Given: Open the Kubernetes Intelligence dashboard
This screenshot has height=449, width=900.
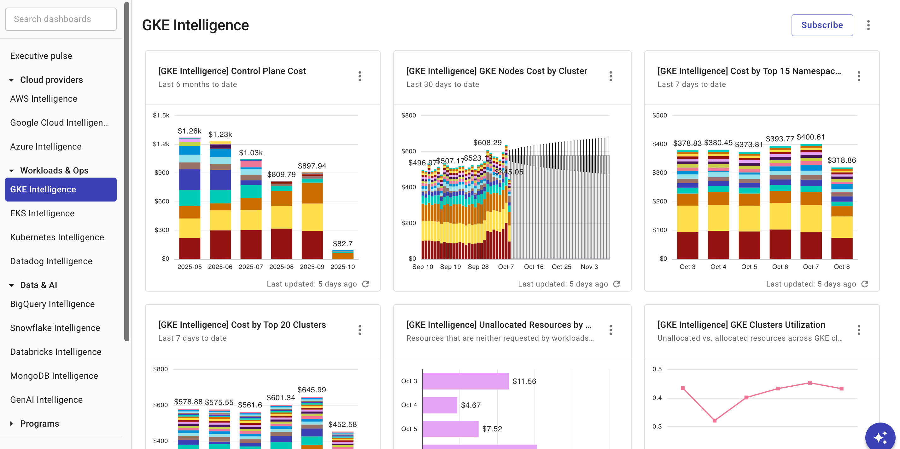Looking at the screenshot, I should click(57, 237).
